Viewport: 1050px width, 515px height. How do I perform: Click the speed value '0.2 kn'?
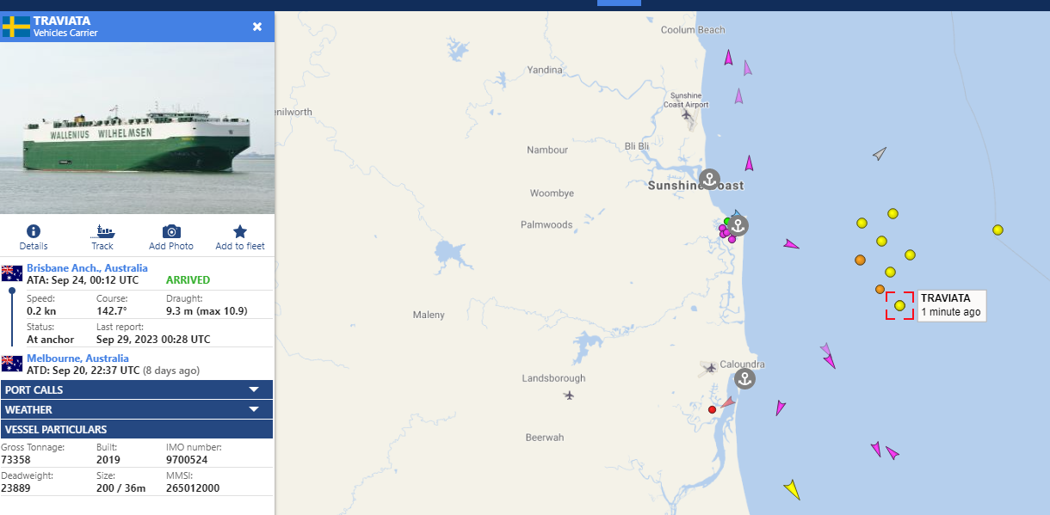(41, 310)
